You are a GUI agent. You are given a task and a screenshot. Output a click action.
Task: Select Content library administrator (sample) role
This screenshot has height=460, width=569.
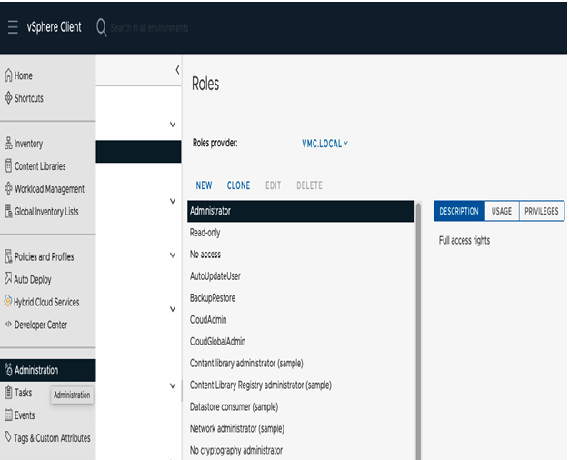301,364
